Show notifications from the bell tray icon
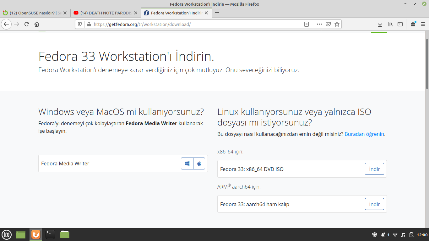 coord(383,235)
